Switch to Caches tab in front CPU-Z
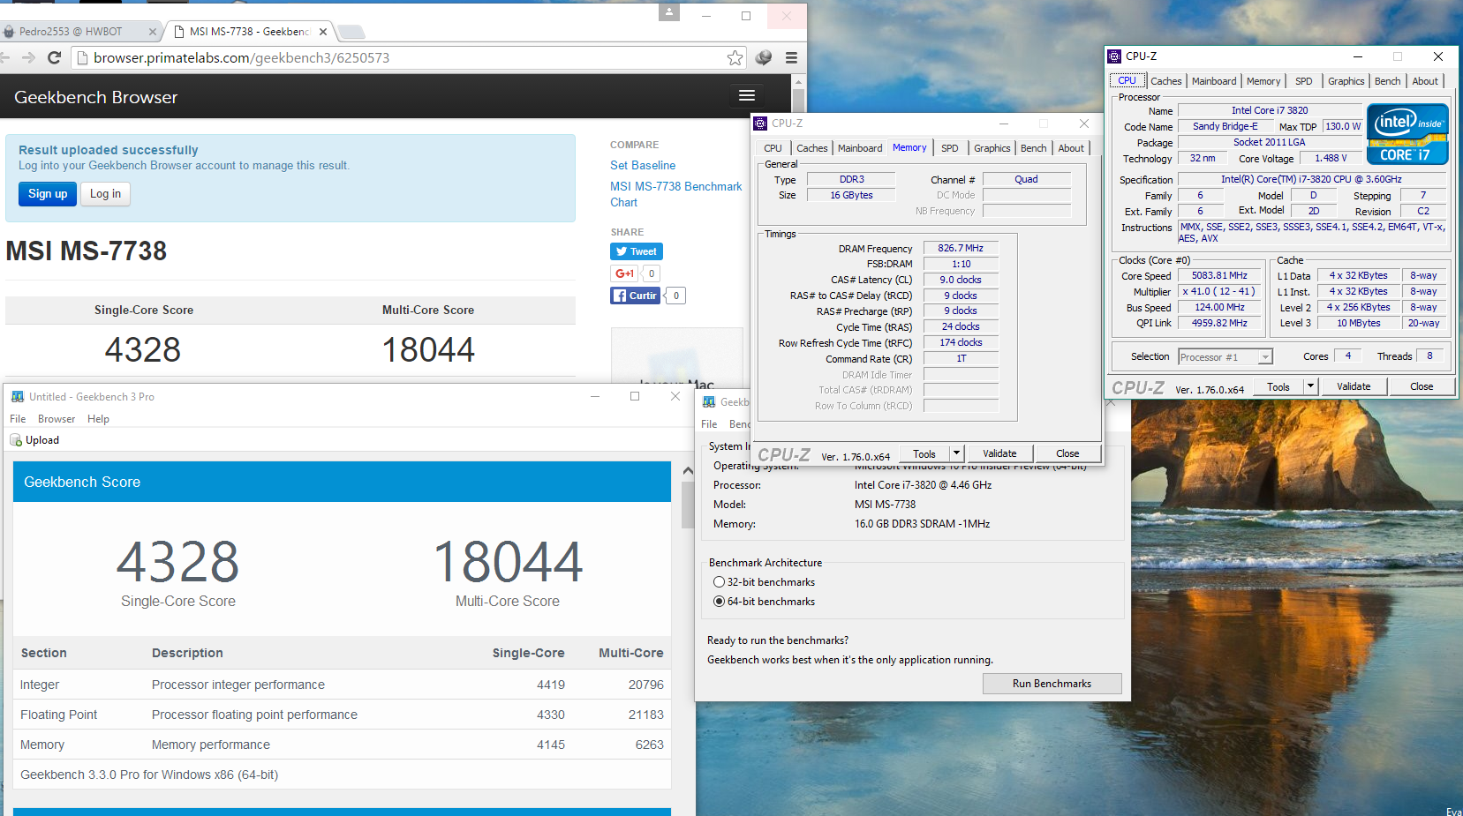Image resolution: width=1463 pixels, height=816 pixels. pyautogui.click(x=1165, y=81)
